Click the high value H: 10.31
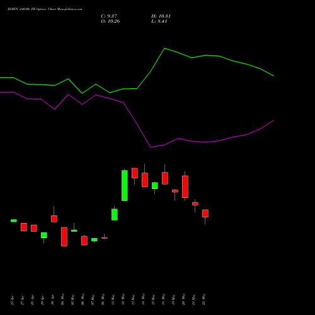Viewport: 315px width, 315px height. coord(161,16)
